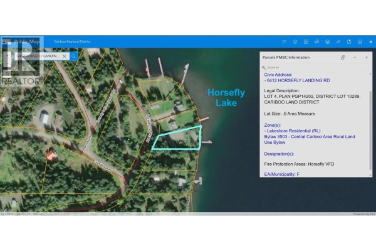Open the widget between Select and Measurement

point(328,42)
